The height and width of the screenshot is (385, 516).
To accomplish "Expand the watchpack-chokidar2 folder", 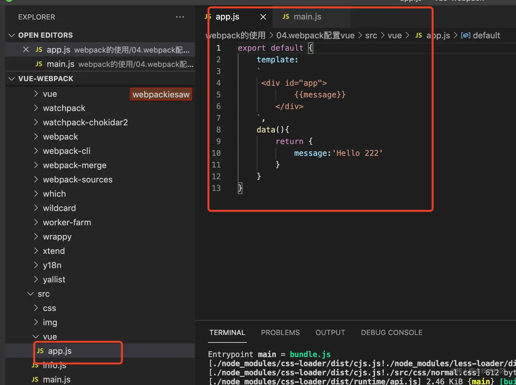I will coord(36,122).
